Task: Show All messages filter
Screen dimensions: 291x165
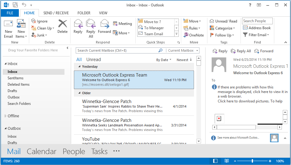Action: (79, 60)
